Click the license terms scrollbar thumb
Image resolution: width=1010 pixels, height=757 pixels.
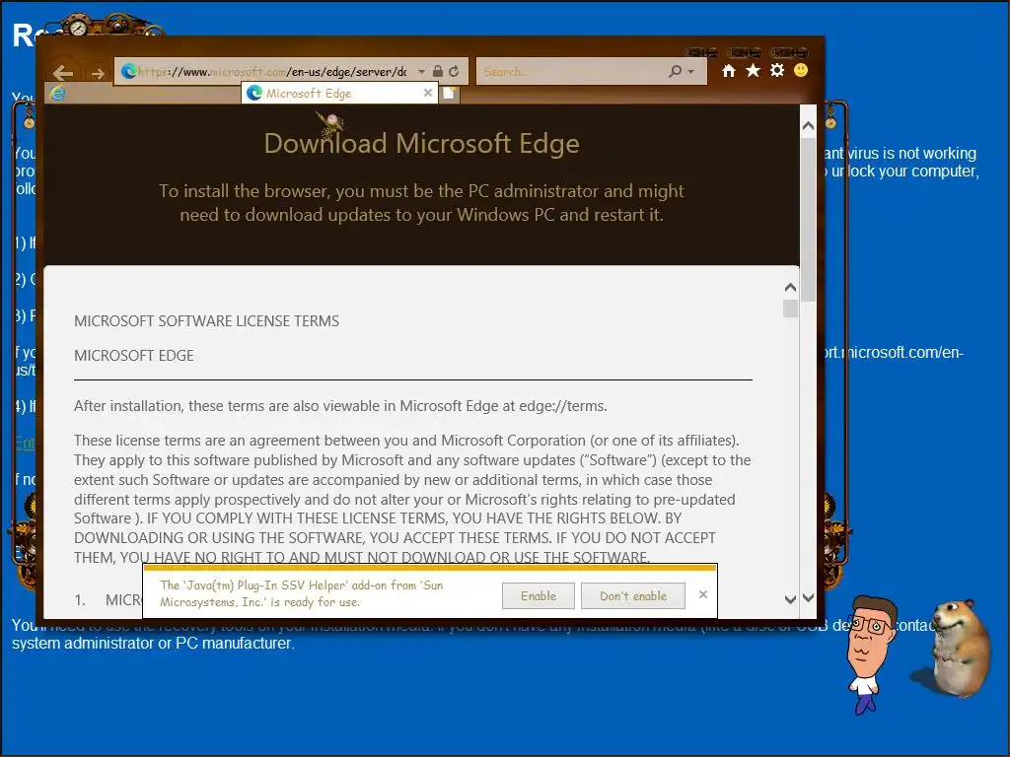[790, 309]
